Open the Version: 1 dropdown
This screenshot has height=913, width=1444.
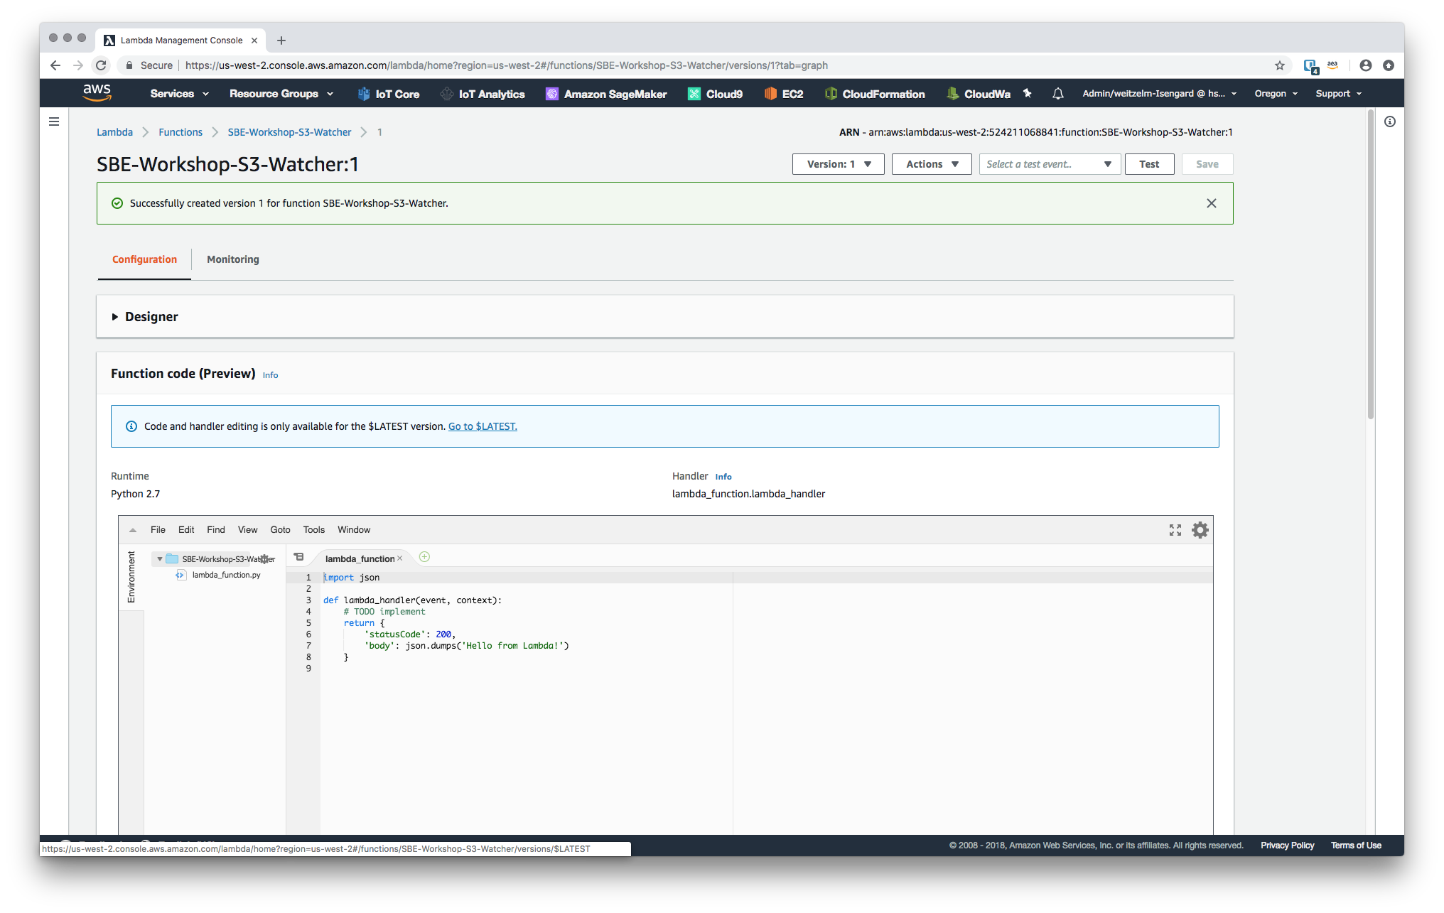pos(839,164)
